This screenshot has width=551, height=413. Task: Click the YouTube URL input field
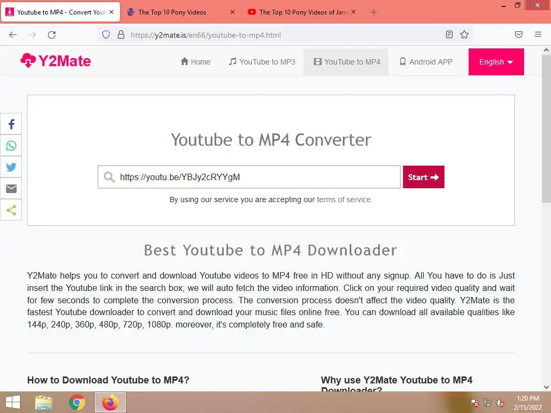(x=249, y=177)
